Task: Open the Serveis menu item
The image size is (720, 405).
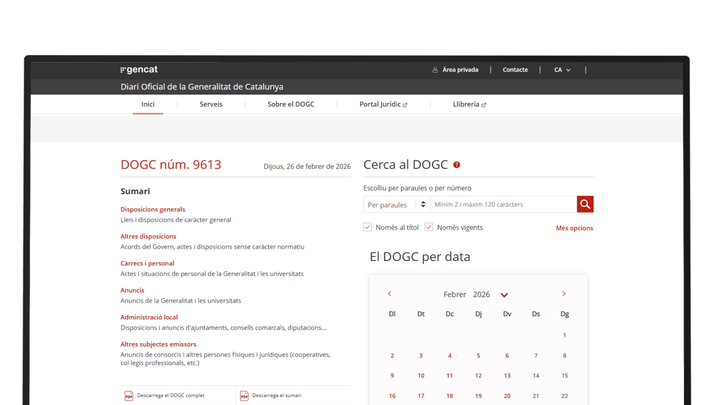Action: click(x=211, y=104)
